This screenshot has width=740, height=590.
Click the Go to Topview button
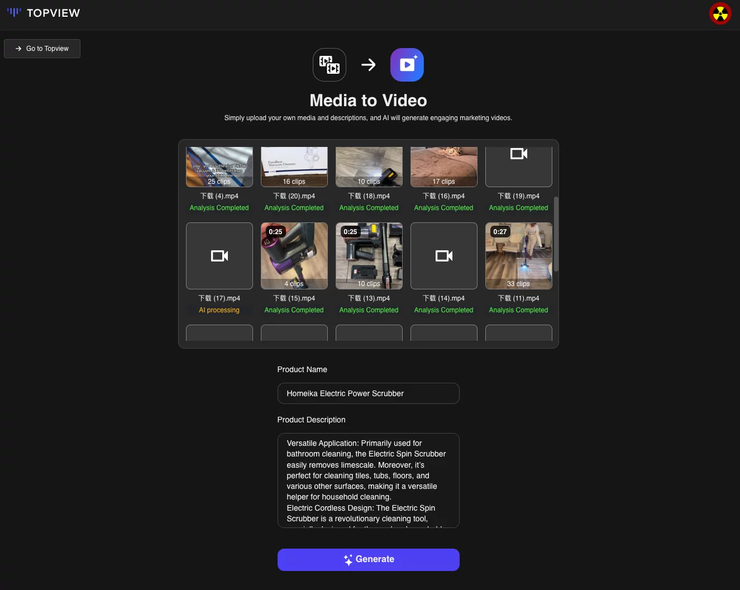coord(42,49)
